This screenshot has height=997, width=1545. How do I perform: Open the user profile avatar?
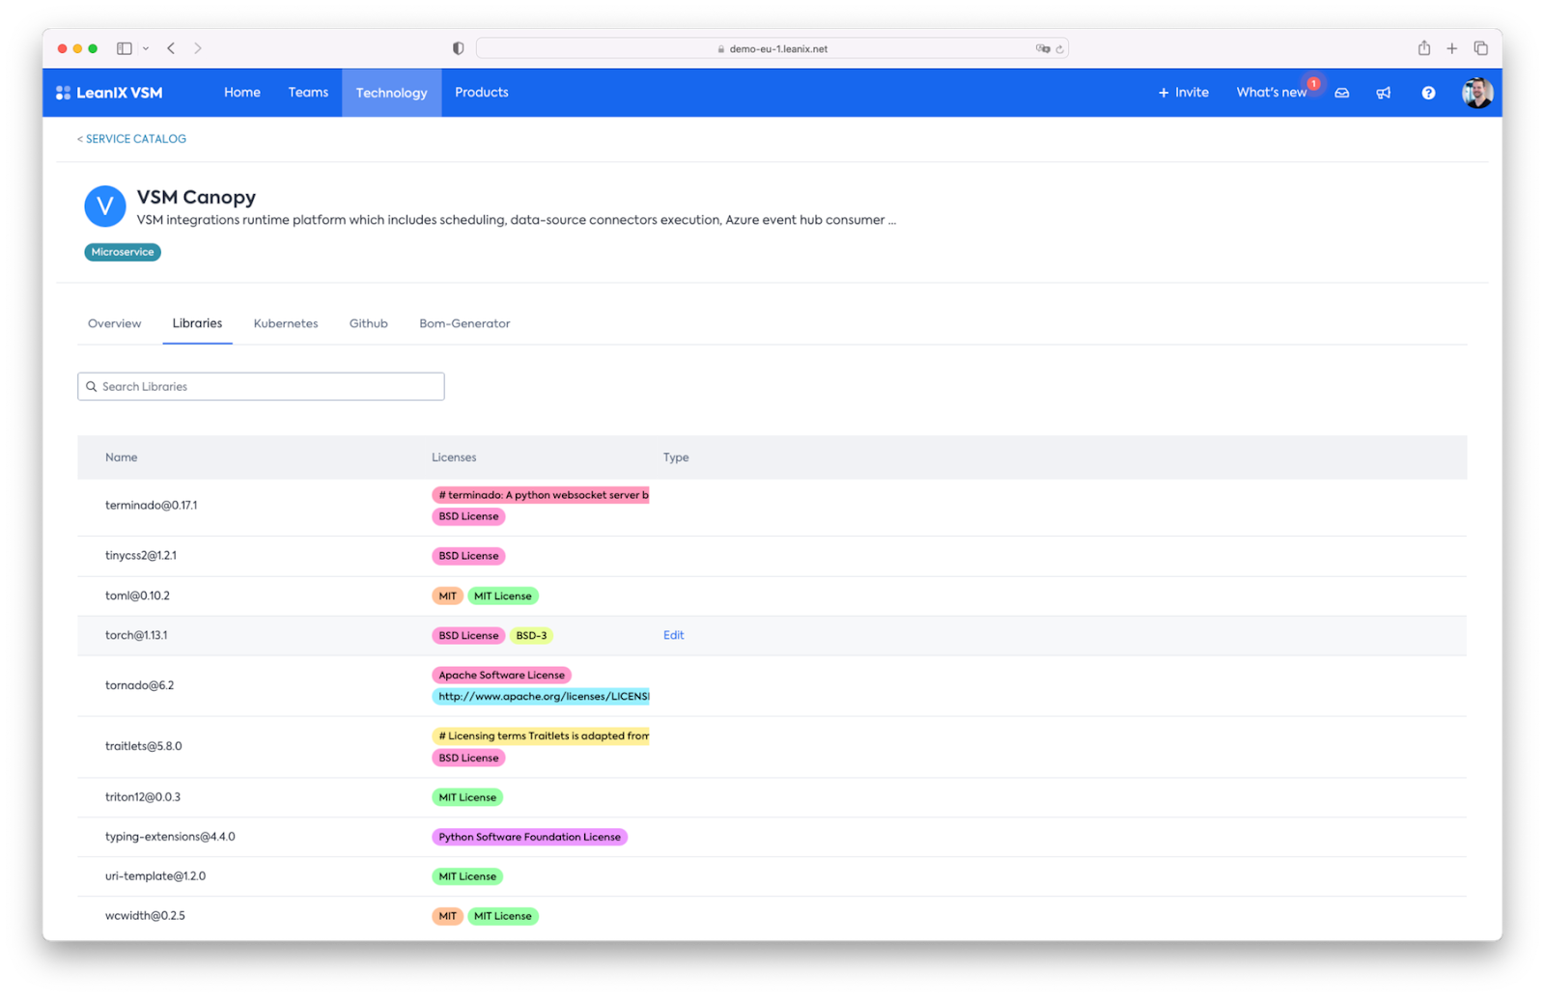click(x=1477, y=93)
